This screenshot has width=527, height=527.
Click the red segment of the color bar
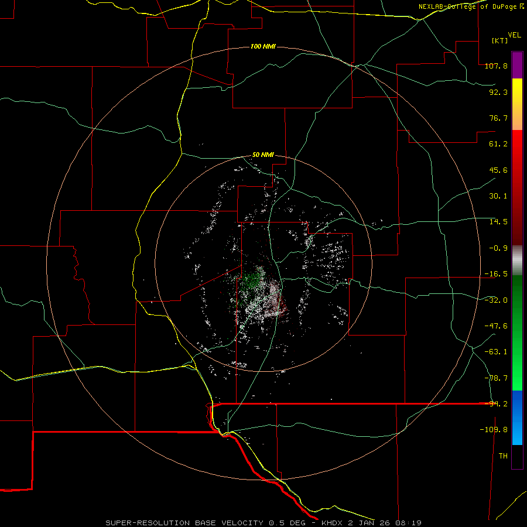click(x=517, y=187)
